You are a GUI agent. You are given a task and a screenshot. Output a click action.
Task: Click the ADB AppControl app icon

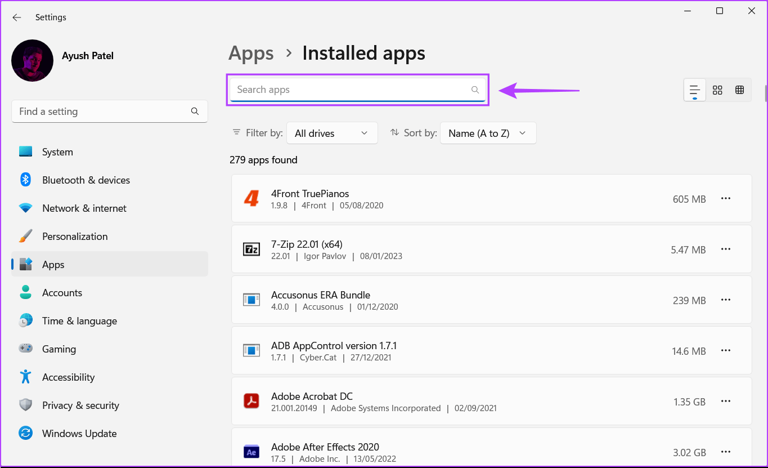click(x=251, y=350)
